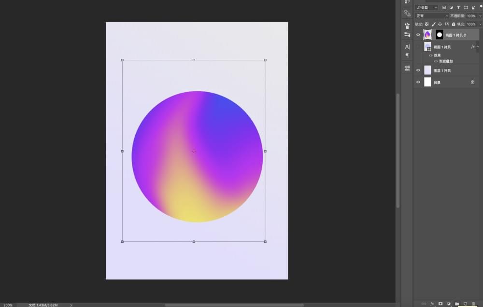This screenshot has width=483, height=307.
Task: Click the zoom level 200% field
Action: 8,305
